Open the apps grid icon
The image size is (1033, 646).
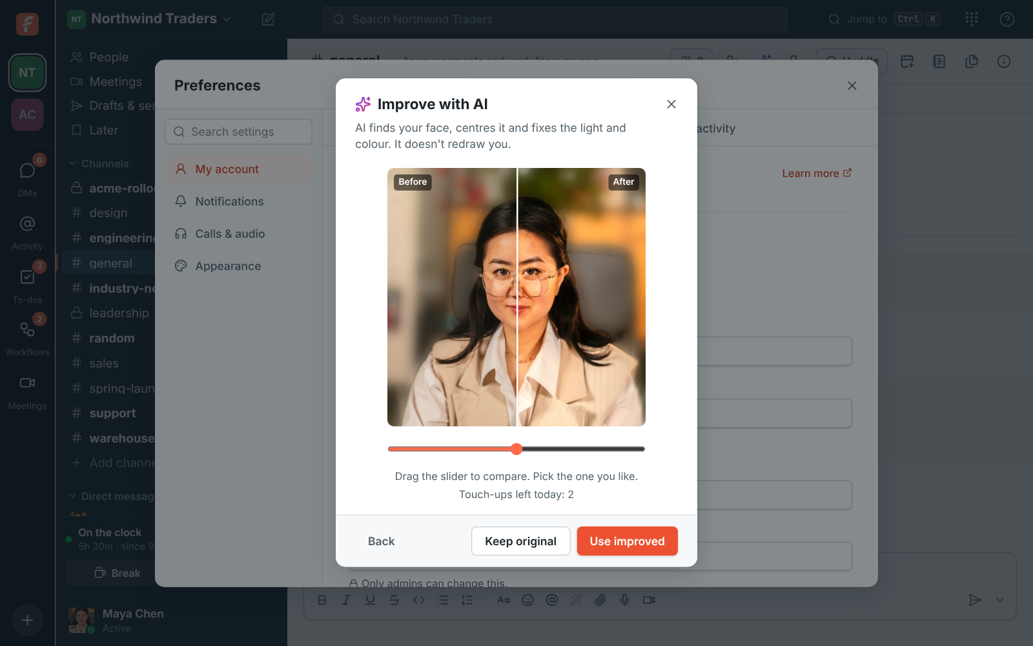point(972,19)
